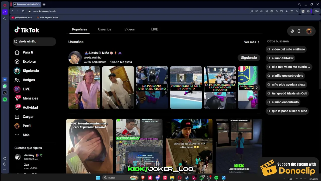321x181 pixels.
Task: Open 'La Paisana visita el kiosko' video
Action: click(x=152, y=87)
